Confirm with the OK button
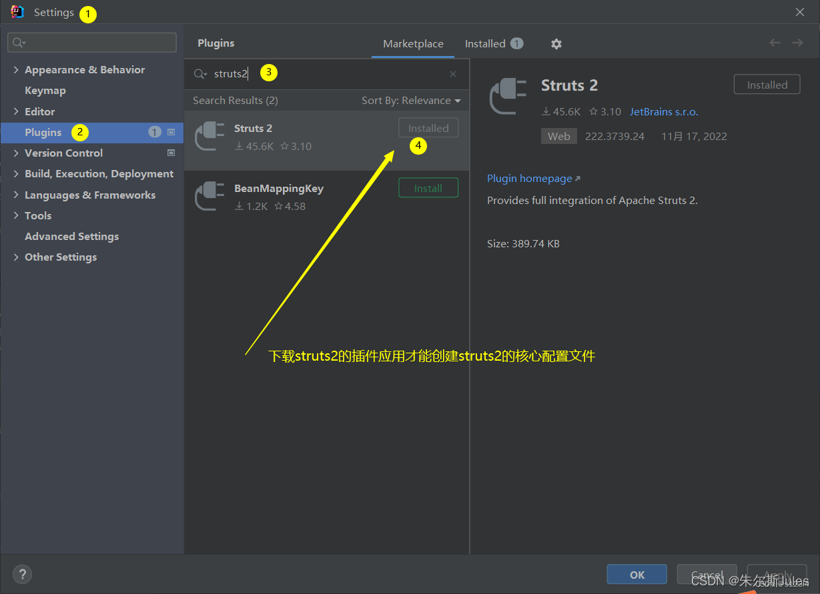The image size is (820, 594). [637, 575]
